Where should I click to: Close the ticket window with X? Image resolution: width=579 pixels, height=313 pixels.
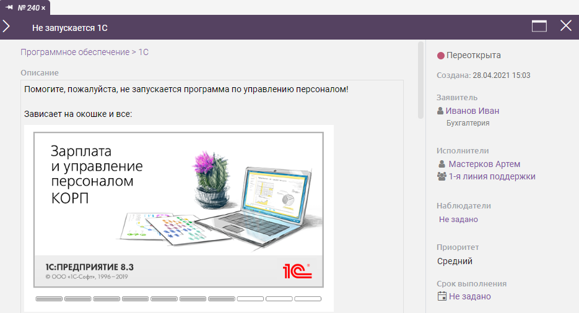[566, 26]
